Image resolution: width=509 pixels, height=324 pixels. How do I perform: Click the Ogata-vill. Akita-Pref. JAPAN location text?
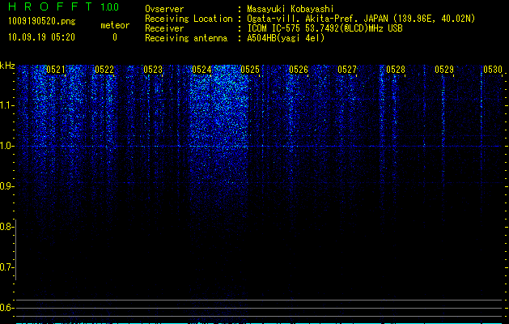tap(361, 19)
